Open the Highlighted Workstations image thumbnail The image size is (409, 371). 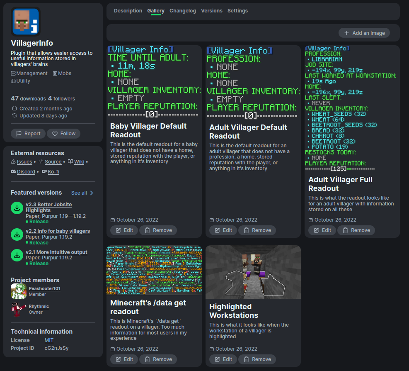pyautogui.click(x=253, y=272)
